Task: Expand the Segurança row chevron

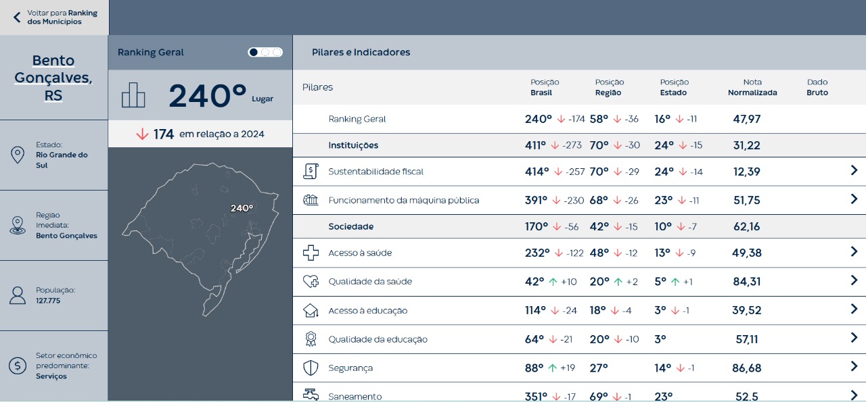Action: click(x=854, y=367)
